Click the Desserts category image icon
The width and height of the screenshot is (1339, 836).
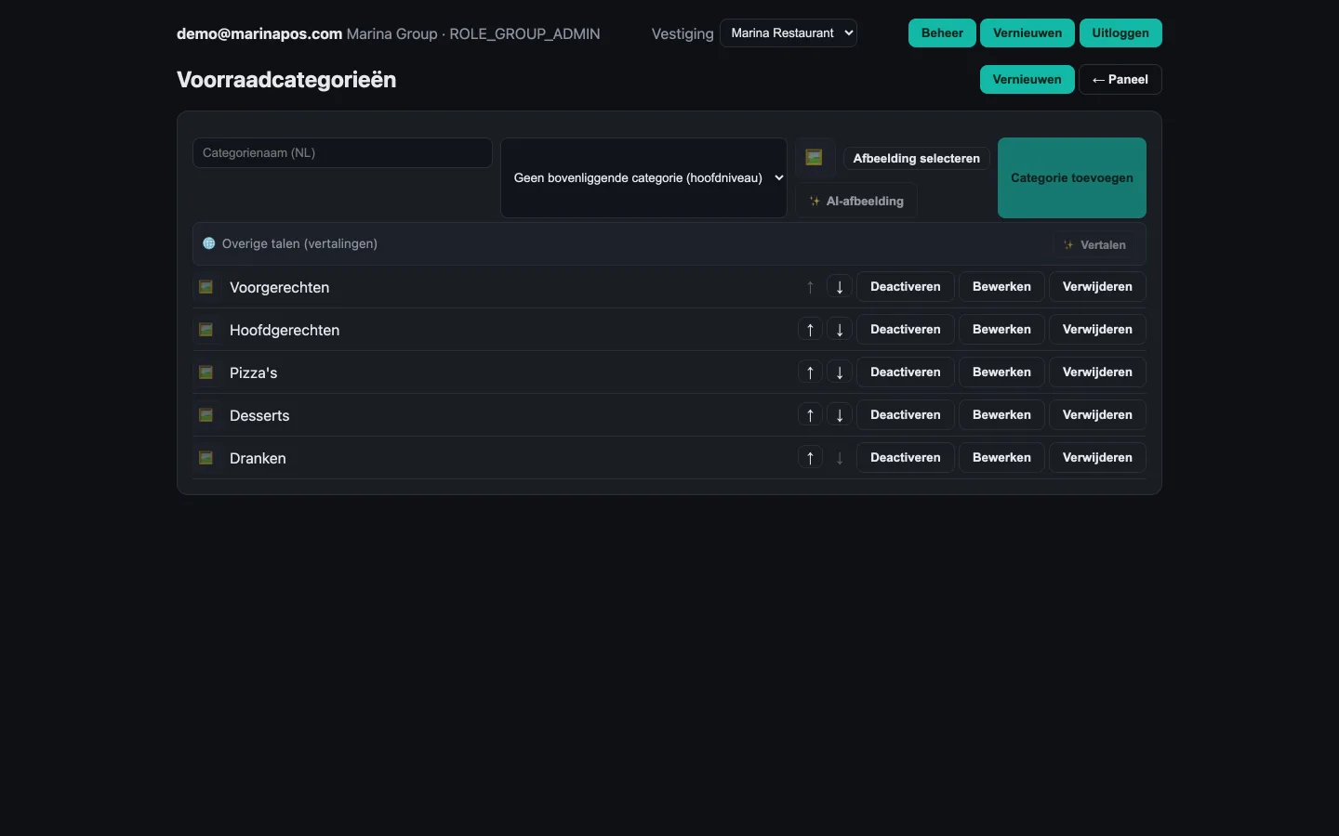[x=206, y=415]
